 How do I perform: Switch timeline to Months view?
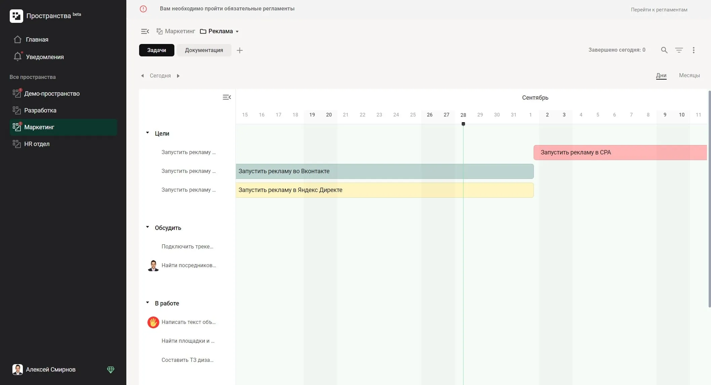pyautogui.click(x=689, y=75)
